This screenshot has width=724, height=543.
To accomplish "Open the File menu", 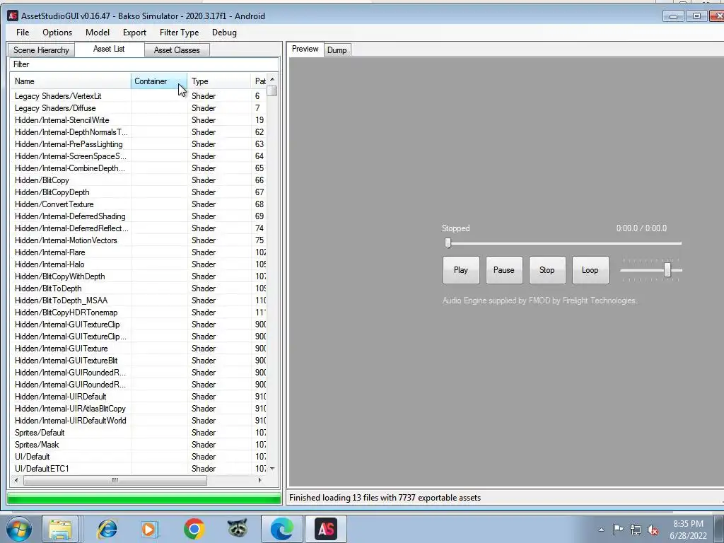I will tap(22, 33).
